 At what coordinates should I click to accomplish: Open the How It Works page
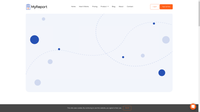(84, 6)
